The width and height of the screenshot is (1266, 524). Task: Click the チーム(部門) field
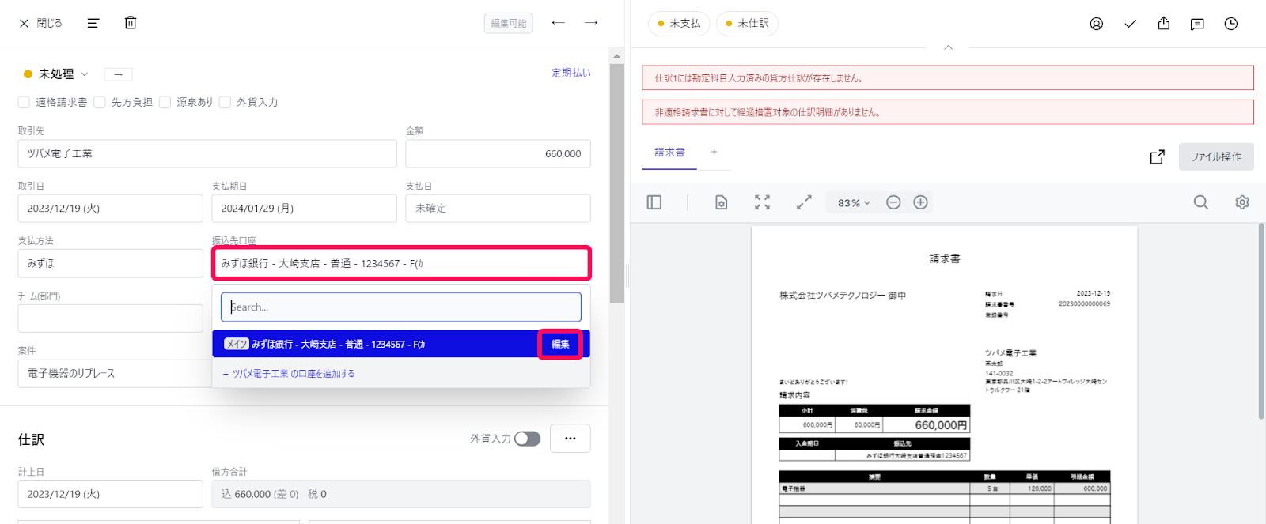pyautogui.click(x=110, y=319)
